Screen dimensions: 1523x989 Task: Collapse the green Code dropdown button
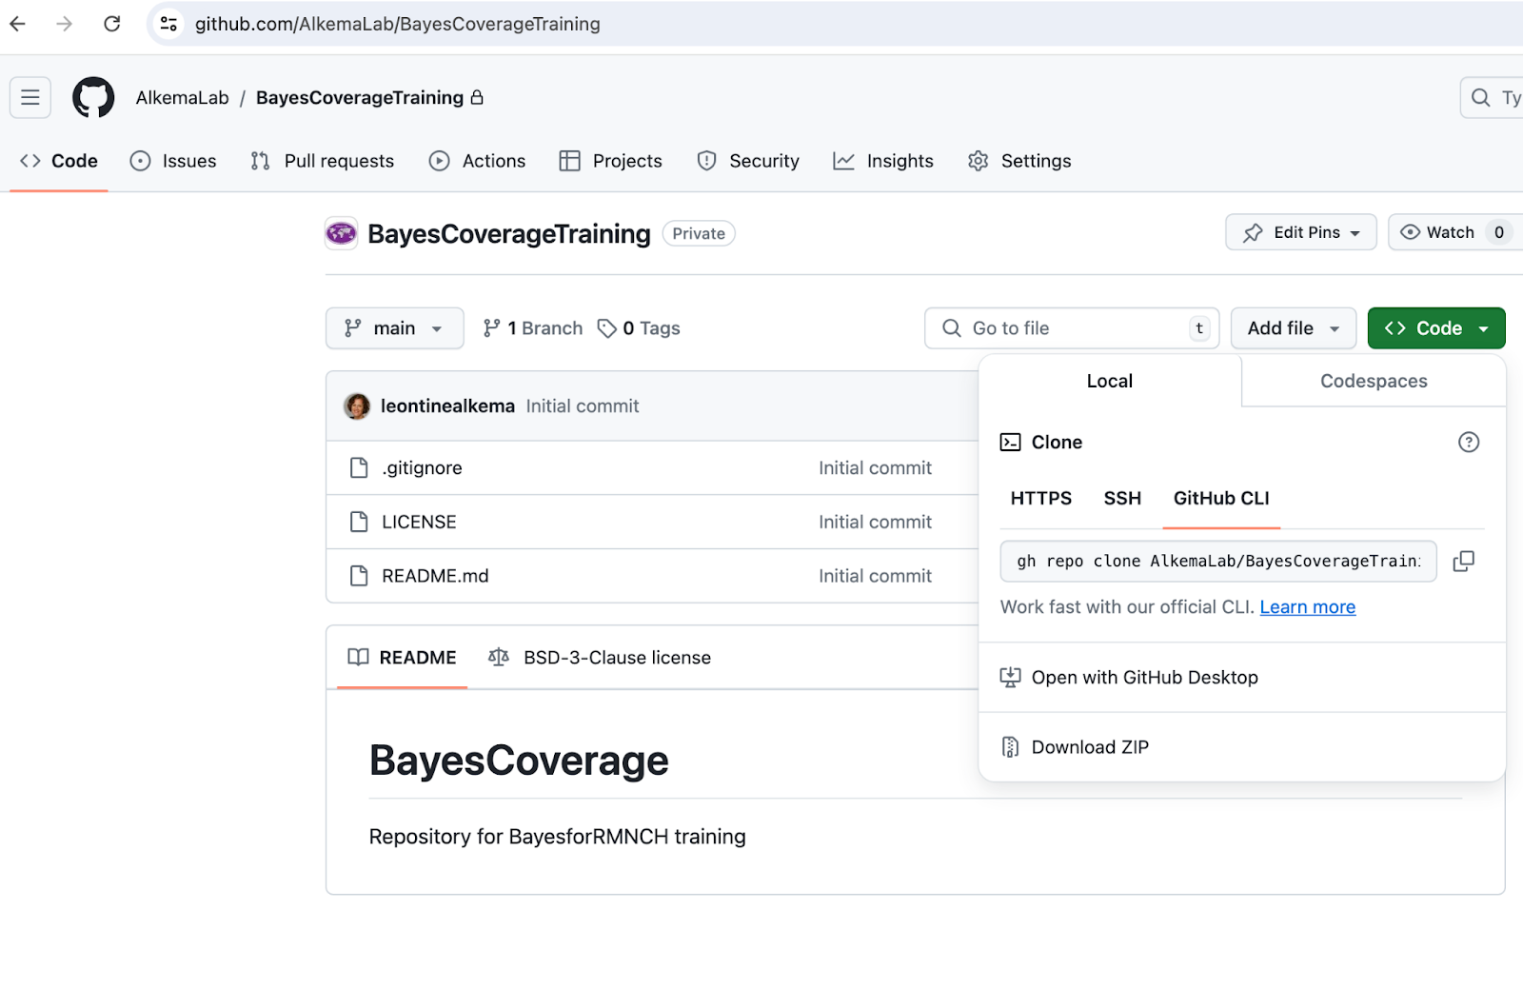(x=1435, y=328)
